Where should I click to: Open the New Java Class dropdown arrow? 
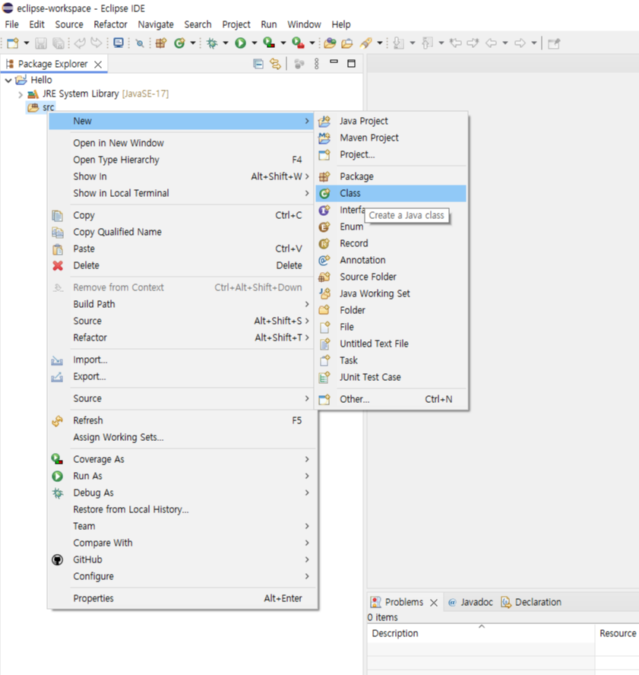(193, 43)
